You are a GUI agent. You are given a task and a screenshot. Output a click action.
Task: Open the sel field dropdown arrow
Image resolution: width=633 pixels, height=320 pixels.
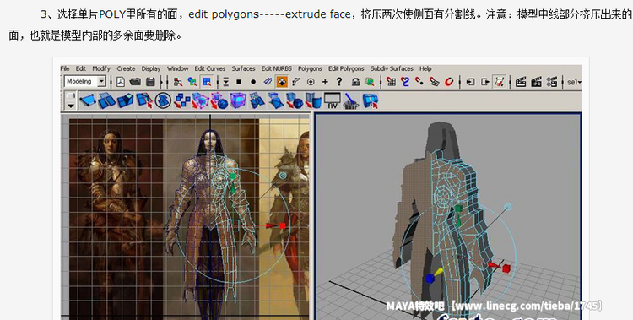point(579,83)
